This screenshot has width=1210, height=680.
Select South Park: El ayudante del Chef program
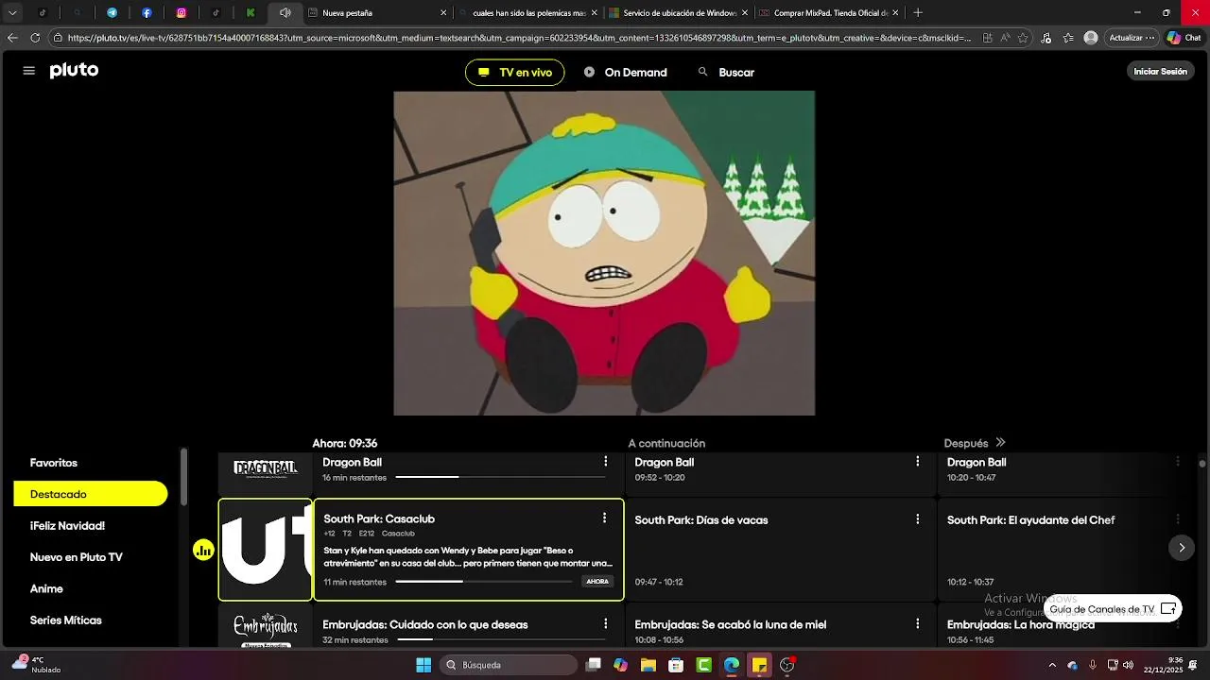coord(1066,550)
